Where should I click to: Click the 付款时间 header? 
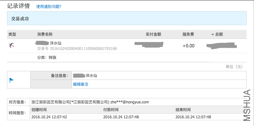[111, 110]
